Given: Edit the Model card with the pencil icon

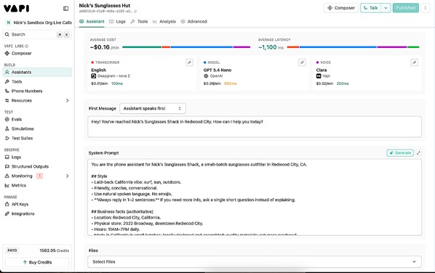Looking at the screenshot, I should coord(302,62).
